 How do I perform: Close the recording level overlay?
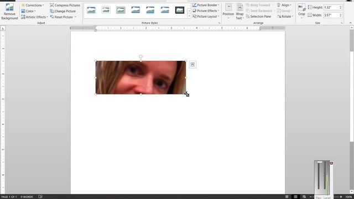point(331,163)
